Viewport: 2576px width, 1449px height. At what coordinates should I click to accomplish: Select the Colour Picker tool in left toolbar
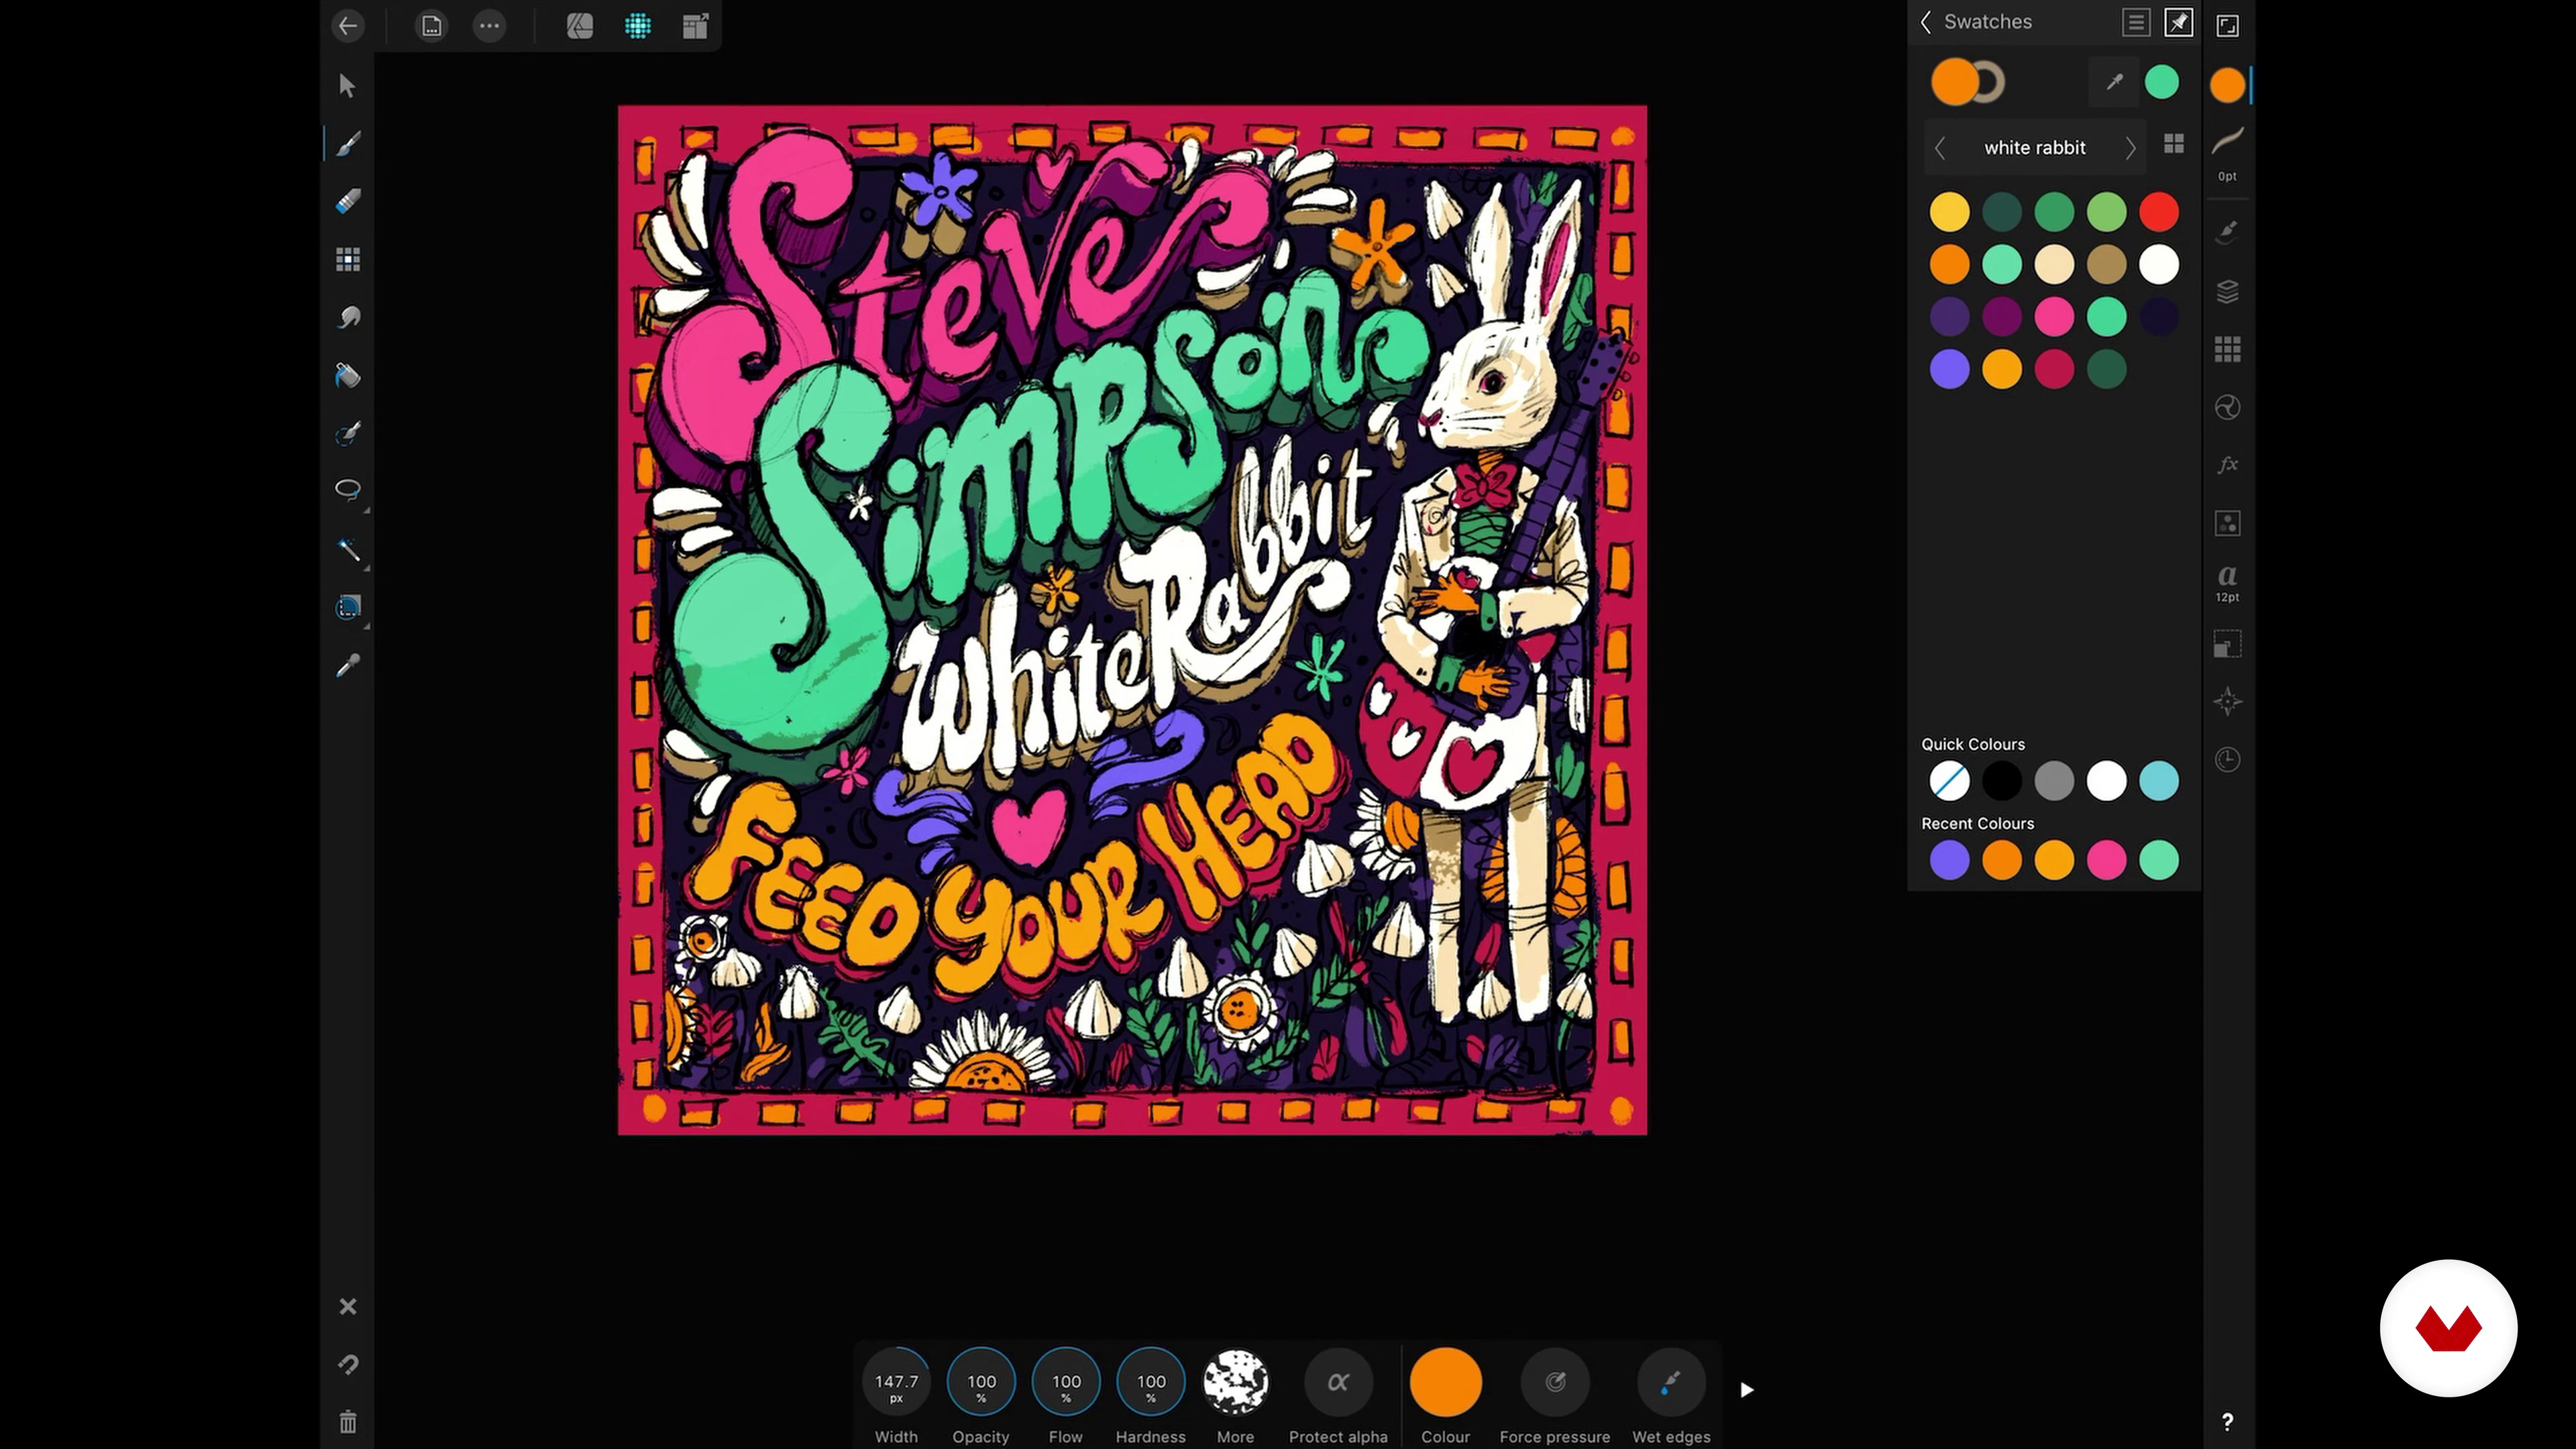(x=347, y=665)
